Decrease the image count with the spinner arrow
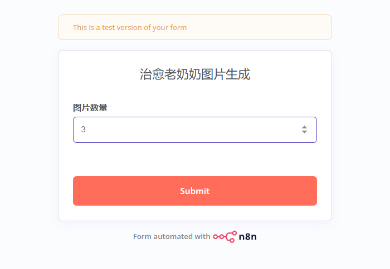This screenshot has width=390, height=269. (304, 132)
